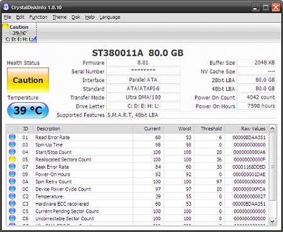The image size is (283, 232).
Task: Click the 39 °C temperature button
Action: [x=28, y=110]
